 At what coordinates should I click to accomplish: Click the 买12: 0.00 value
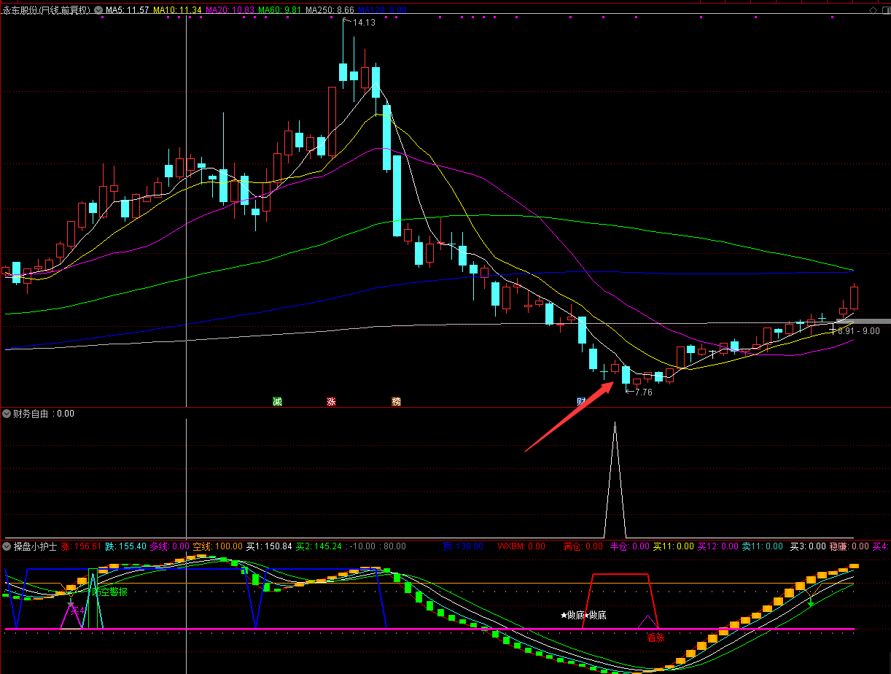(718, 546)
